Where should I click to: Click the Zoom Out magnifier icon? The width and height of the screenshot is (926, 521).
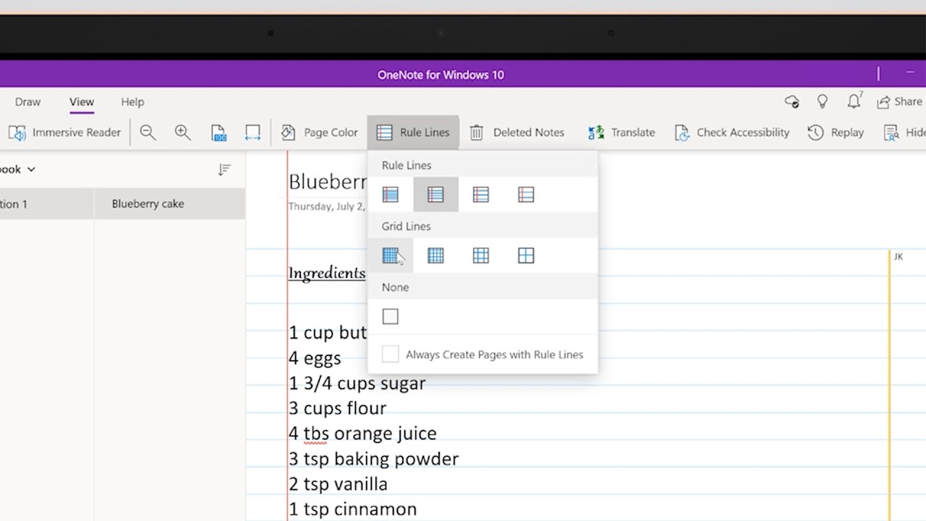[x=148, y=132]
